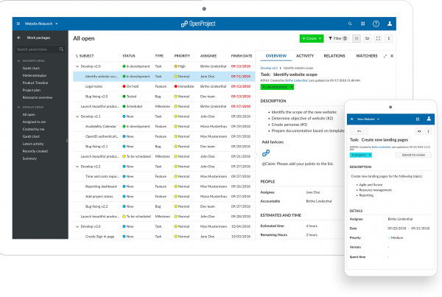Switch to the Activity tab
The width and height of the screenshot is (442, 297).
tap(305, 56)
